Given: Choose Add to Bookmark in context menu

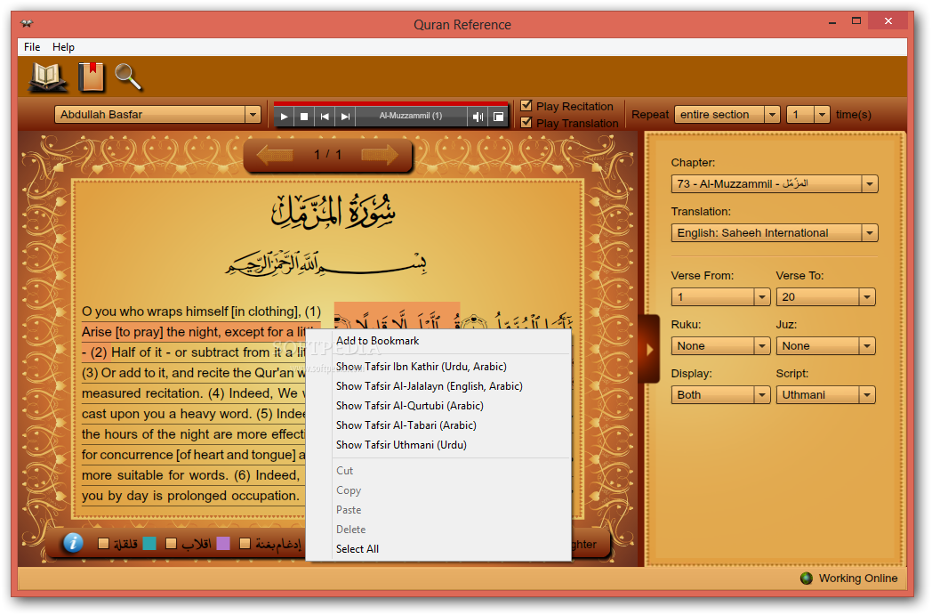Looking at the screenshot, I should [438, 341].
